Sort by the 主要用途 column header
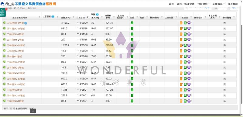 pyautogui.click(x=169, y=18)
